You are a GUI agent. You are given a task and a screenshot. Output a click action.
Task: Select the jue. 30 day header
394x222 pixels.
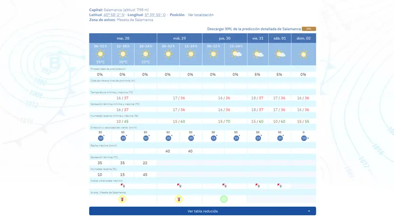(225, 38)
